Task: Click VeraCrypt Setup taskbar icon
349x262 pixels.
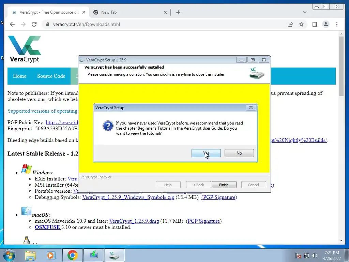Action: [x=115, y=255]
